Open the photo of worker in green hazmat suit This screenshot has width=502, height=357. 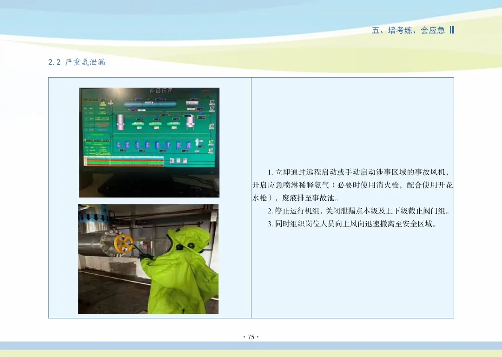[148, 259]
